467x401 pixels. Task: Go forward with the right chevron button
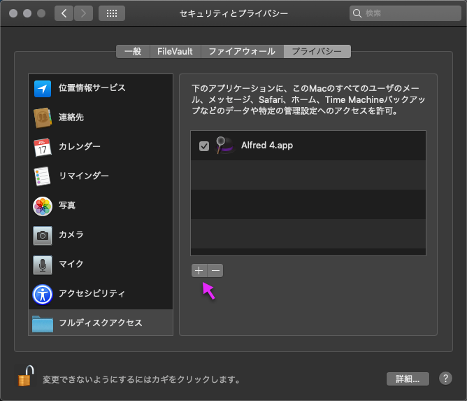[83, 13]
